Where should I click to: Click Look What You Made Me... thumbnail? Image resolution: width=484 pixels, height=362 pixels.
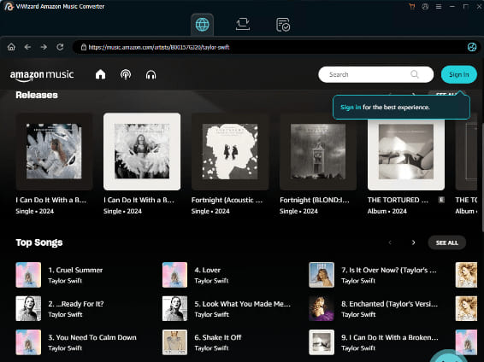pyautogui.click(x=174, y=308)
